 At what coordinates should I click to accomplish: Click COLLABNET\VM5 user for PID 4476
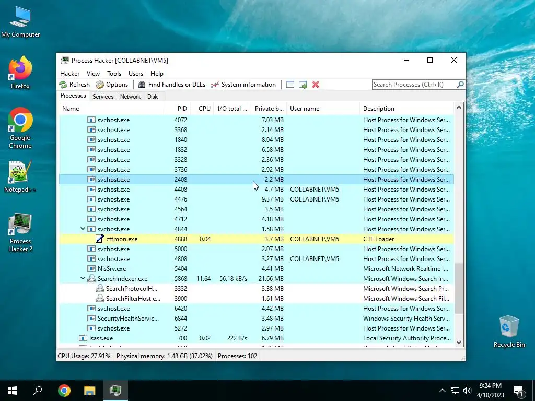[x=315, y=199]
